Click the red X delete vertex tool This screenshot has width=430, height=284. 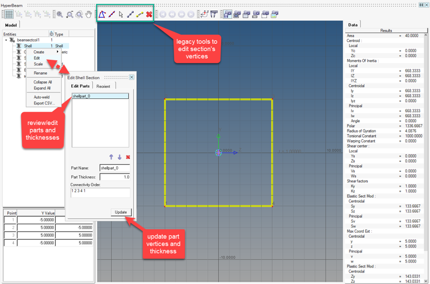click(149, 14)
